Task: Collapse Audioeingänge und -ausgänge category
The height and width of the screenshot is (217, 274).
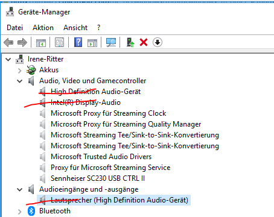Action: tap(20, 190)
